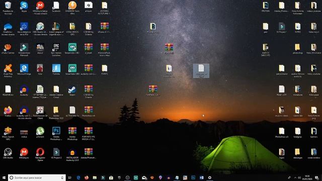The width and height of the screenshot is (322, 181).
Task: Open the Papelera de reciclaje recycle bin
Action: (8, 8)
